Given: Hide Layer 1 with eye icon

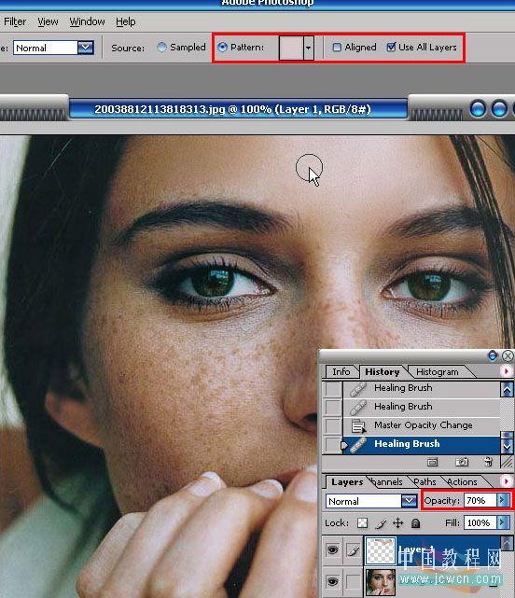Looking at the screenshot, I should coord(333,549).
